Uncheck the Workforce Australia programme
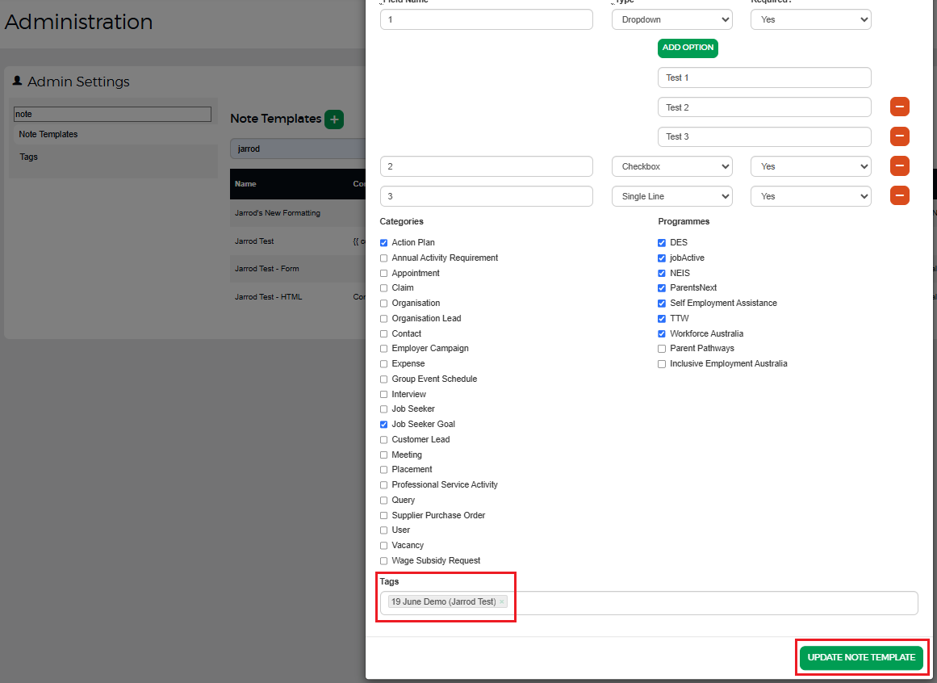Screen dimensions: 937x683 (662, 334)
